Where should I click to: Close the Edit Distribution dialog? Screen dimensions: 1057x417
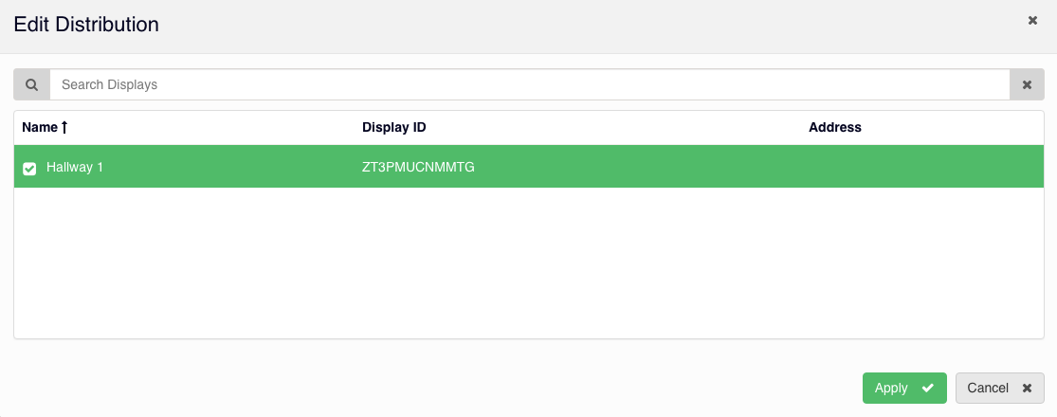click(1032, 20)
